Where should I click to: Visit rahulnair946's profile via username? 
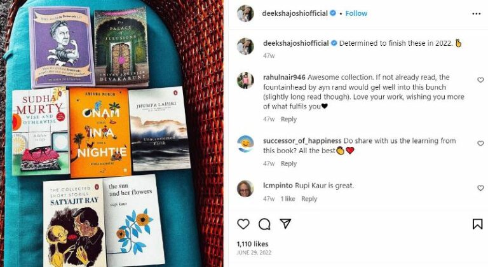click(284, 78)
